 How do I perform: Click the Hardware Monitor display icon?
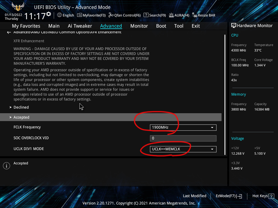[x=234, y=26]
